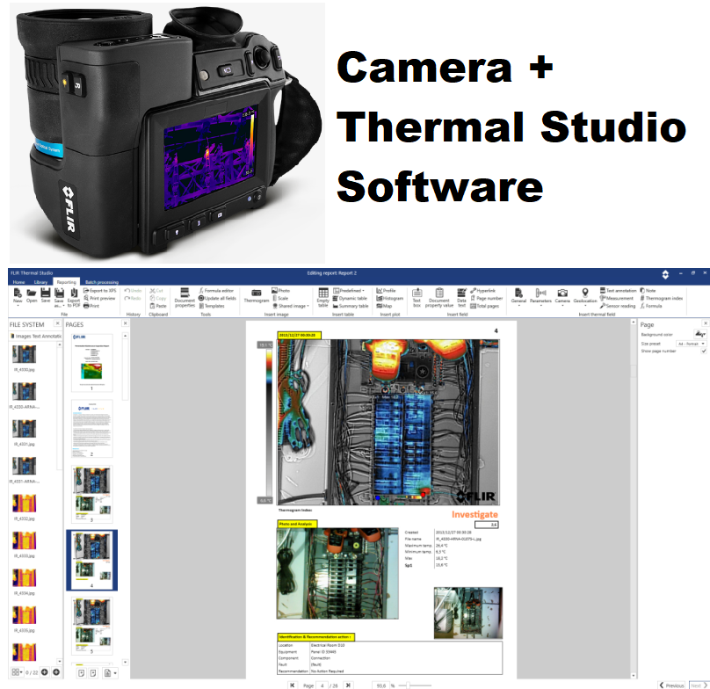The width and height of the screenshot is (710, 689).
Task: Insert an Empty table
Action: pos(322,298)
